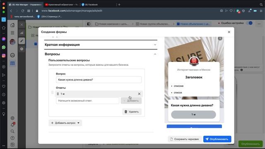Image resolution: width=265 pixels, height=149 pixels.
Task: Open the hamburger menu in Ads Manager sidebar
Action: pyautogui.click(x=12, y=33)
